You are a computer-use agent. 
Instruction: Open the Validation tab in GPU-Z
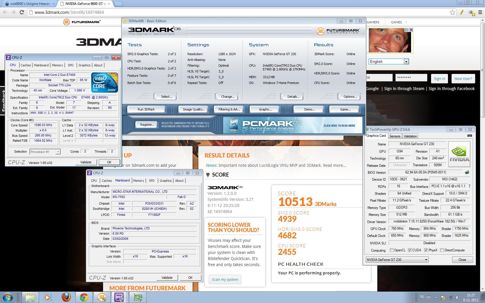(x=410, y=136)
